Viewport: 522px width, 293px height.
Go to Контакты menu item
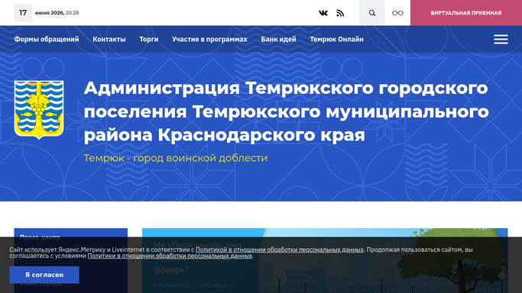click(109, 39)
